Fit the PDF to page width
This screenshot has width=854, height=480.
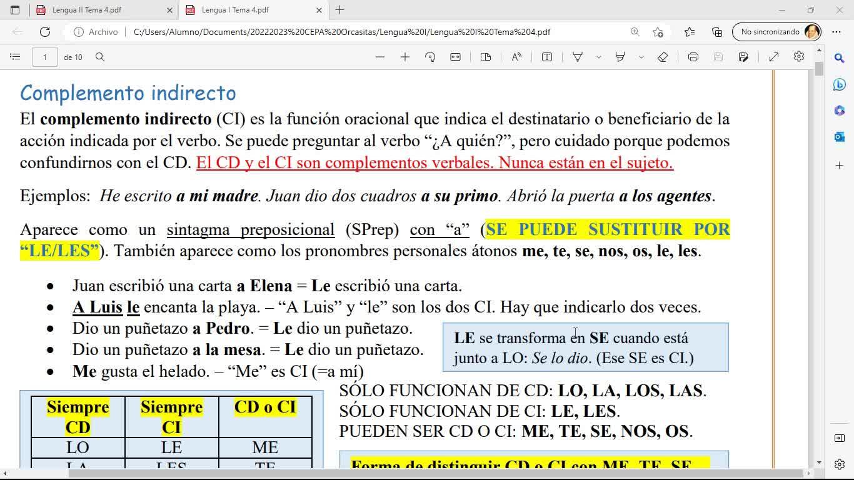[455, 57]
